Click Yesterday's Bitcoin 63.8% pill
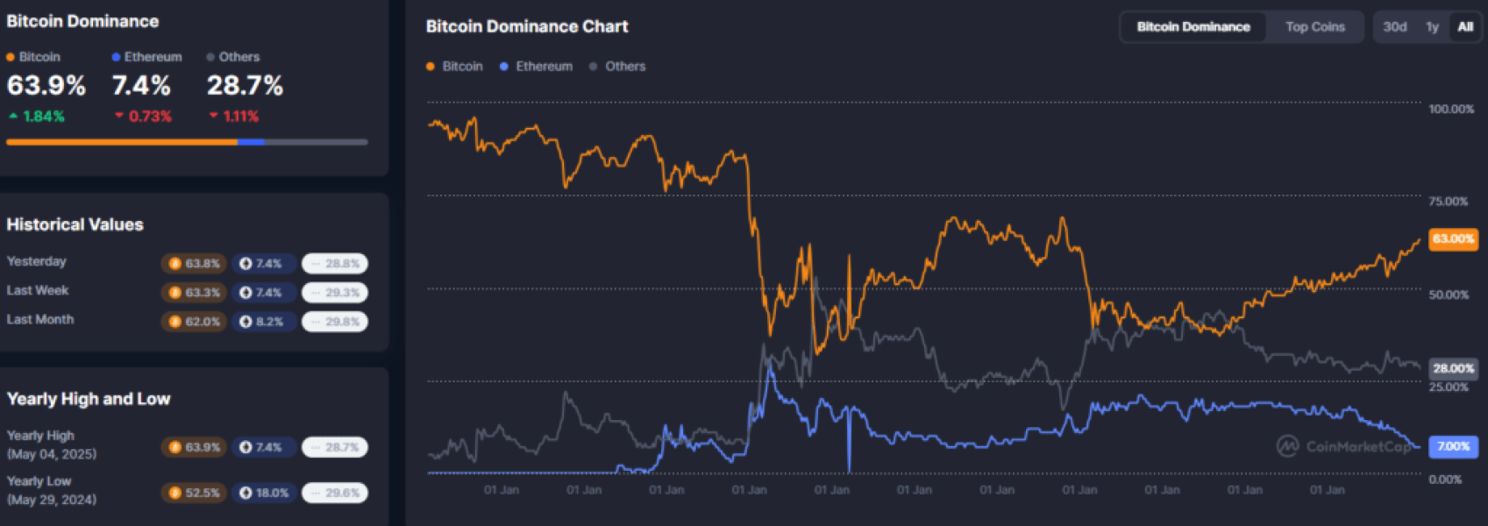This screenshot has width=1488, height=526. (x=194, y=264)
